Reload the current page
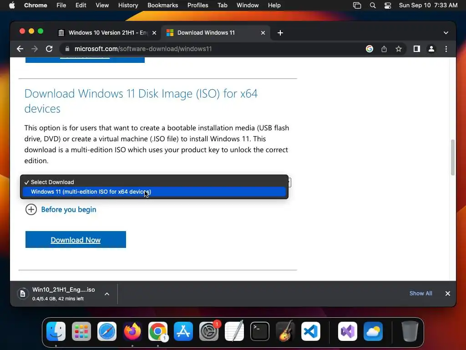 49,49
